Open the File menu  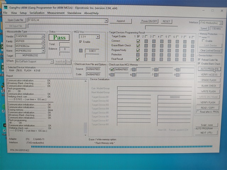(5, 13)
